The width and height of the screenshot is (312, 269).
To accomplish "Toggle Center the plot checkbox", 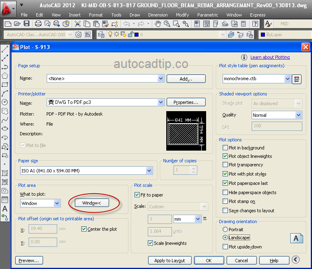I will pos(84,229).
